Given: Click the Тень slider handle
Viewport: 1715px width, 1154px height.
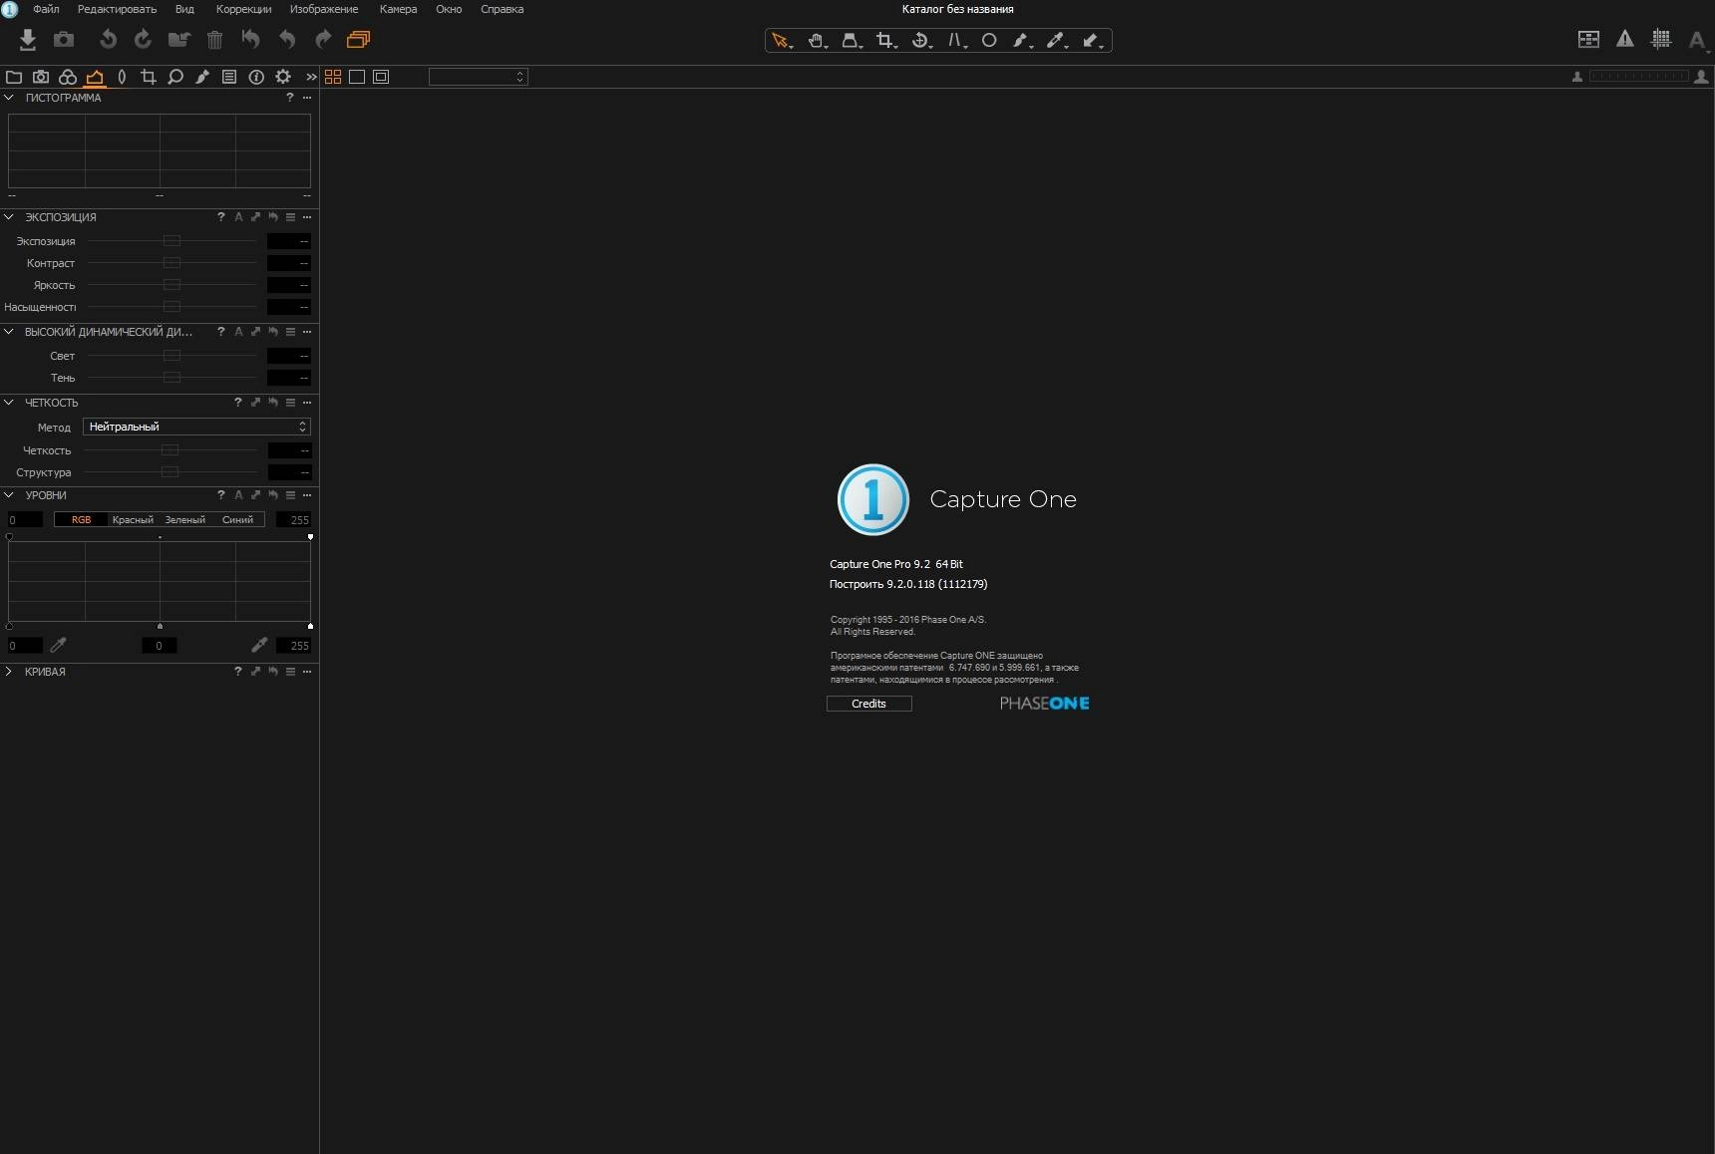Looking at the screenshot, I should 171,378.
